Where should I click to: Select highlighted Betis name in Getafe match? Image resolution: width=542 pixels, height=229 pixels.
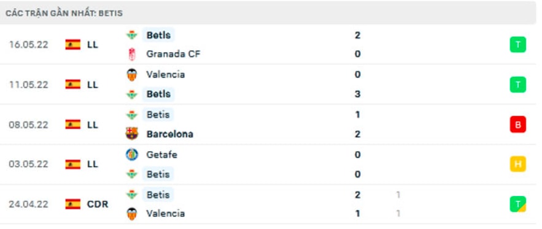158,174
